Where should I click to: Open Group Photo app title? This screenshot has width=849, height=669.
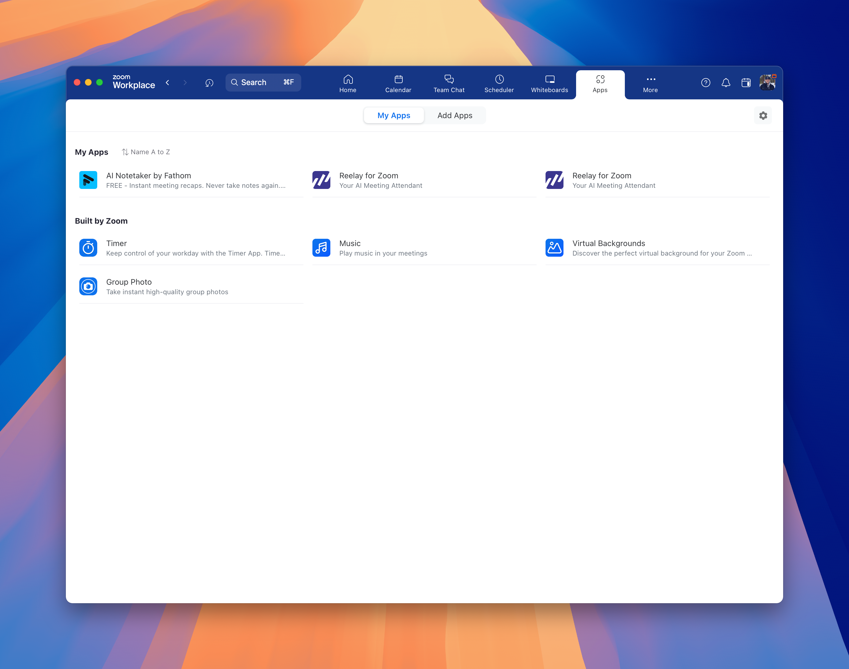point(129,282)
